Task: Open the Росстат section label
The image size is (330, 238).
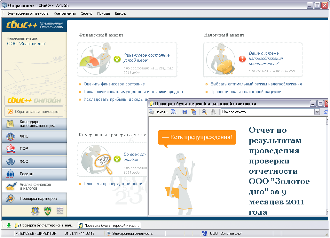Action: [27, 174]
